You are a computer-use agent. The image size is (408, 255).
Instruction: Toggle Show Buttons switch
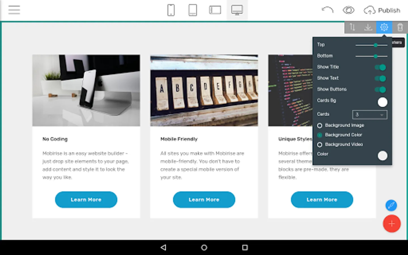click(380, 90)
